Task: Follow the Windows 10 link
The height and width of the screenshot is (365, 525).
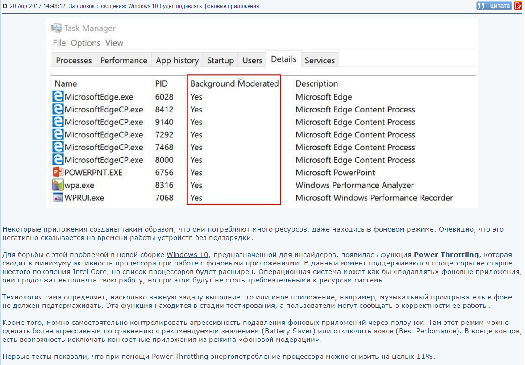Action: [x=187, y=255]
